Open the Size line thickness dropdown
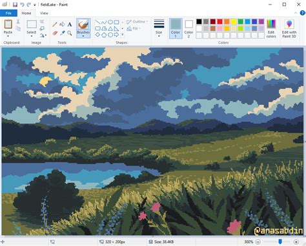The width and height of the screenshot is (306, 246). (x=159, y=28)
